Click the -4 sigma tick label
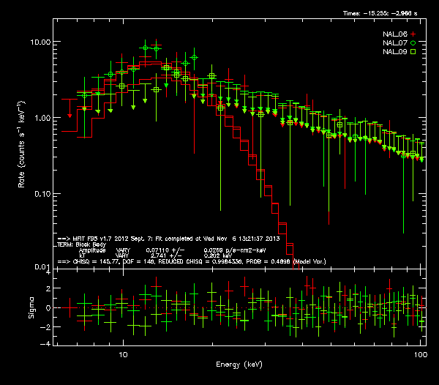Viewport: 439px width, 385px height. pos(48,344)
